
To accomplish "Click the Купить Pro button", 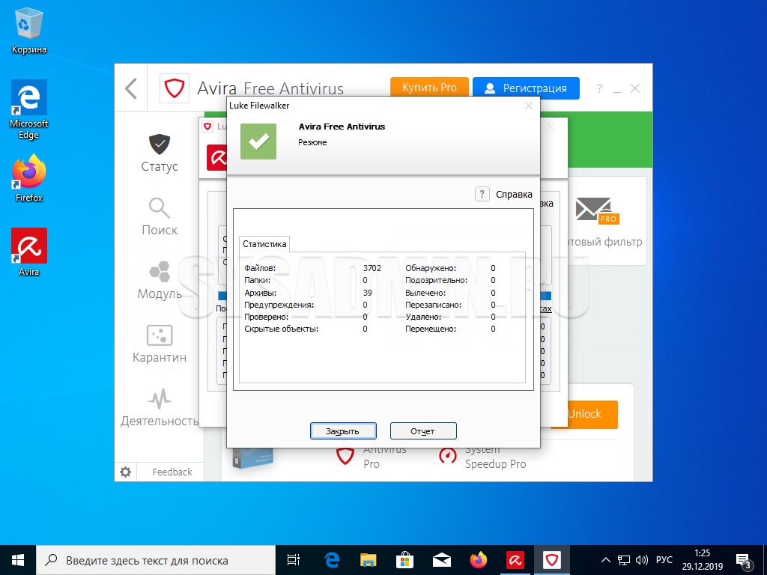I will click(x=429, y=88).
